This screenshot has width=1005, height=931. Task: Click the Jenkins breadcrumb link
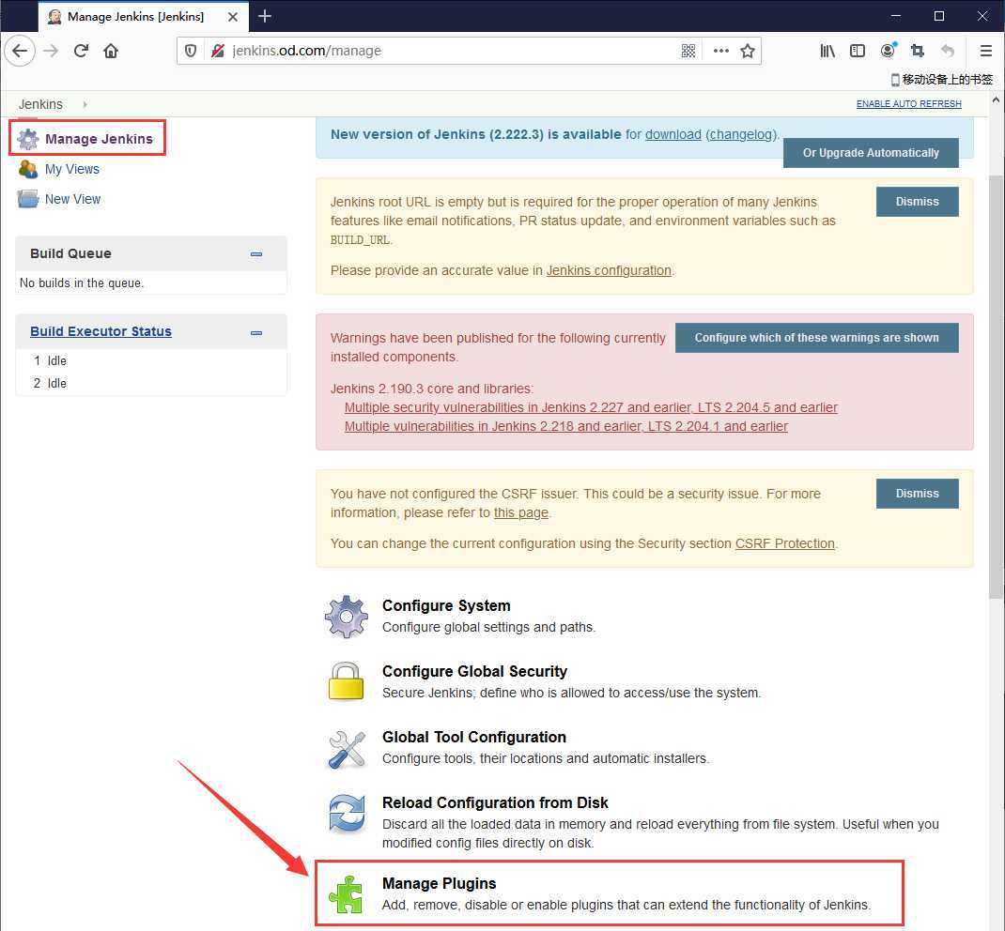(40, 104)
